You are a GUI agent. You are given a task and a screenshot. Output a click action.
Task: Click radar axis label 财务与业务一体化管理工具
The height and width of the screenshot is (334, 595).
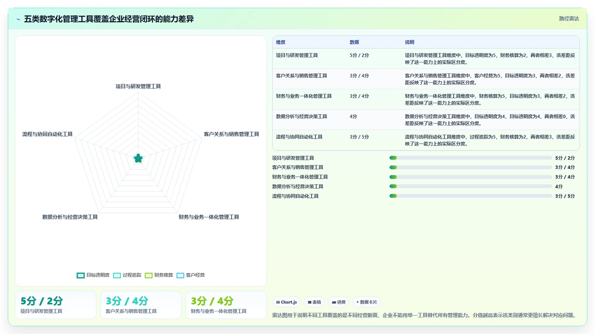tap(209, 217)
